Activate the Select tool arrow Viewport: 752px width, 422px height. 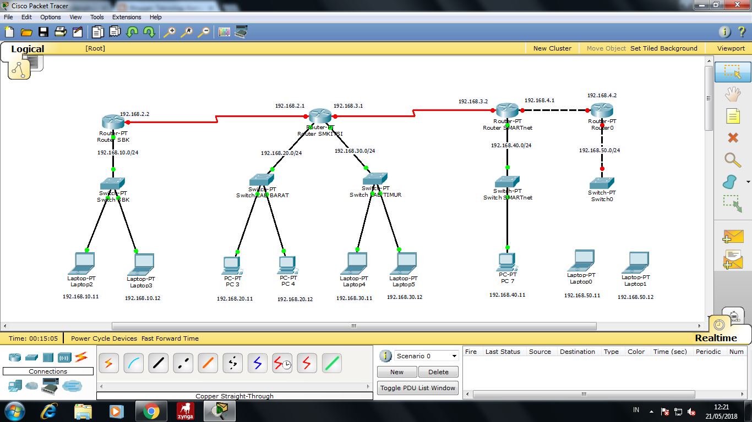pyautogui.click(x=734, y=71)
